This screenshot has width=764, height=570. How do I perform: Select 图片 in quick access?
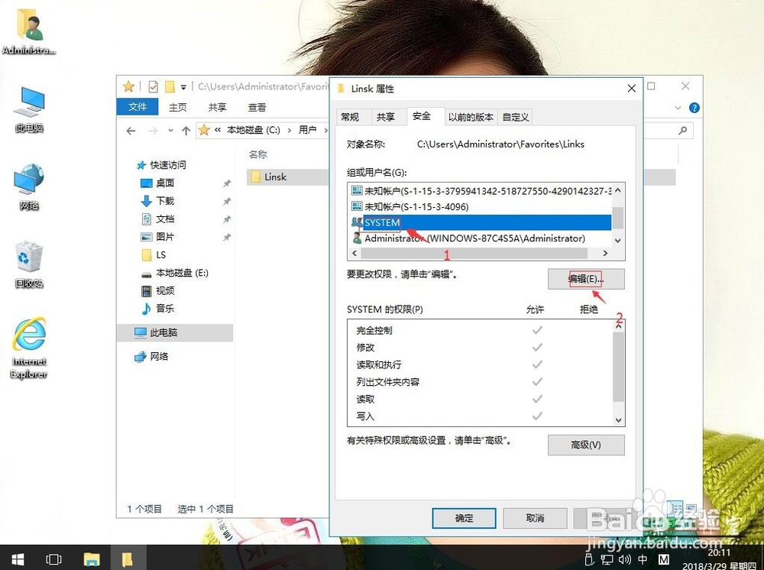coord(165,237)
